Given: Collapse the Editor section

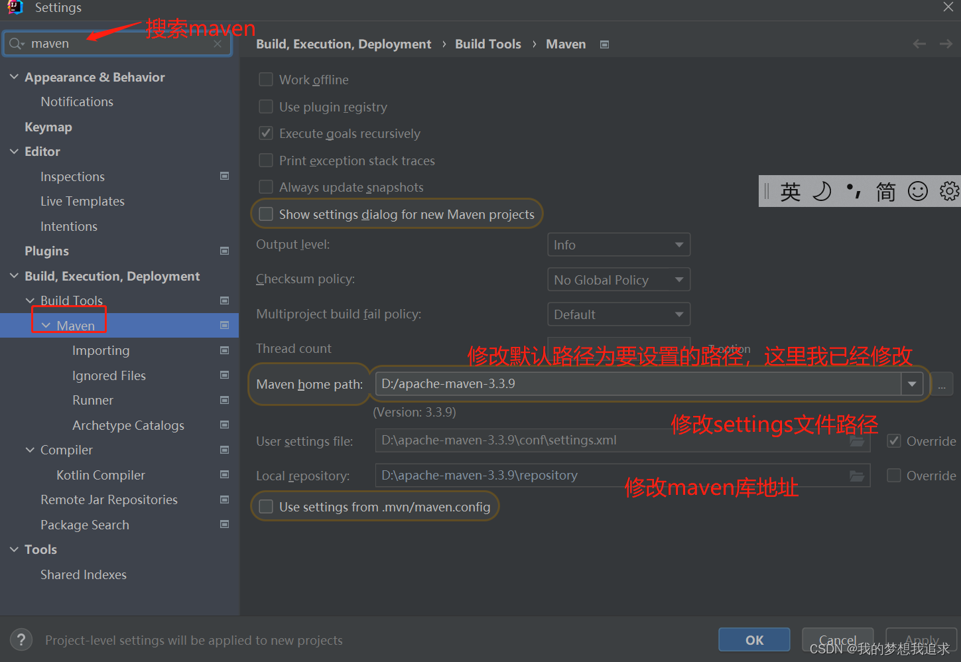Looking at the screenshot, I should point(14,151).
